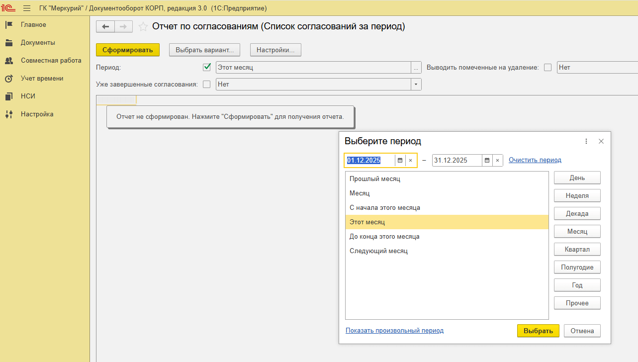This screenshot has height=362, width=638.
Task: Open 'Документы' section in sidebar
Action: pyautogui.click(x=38, y=43)
